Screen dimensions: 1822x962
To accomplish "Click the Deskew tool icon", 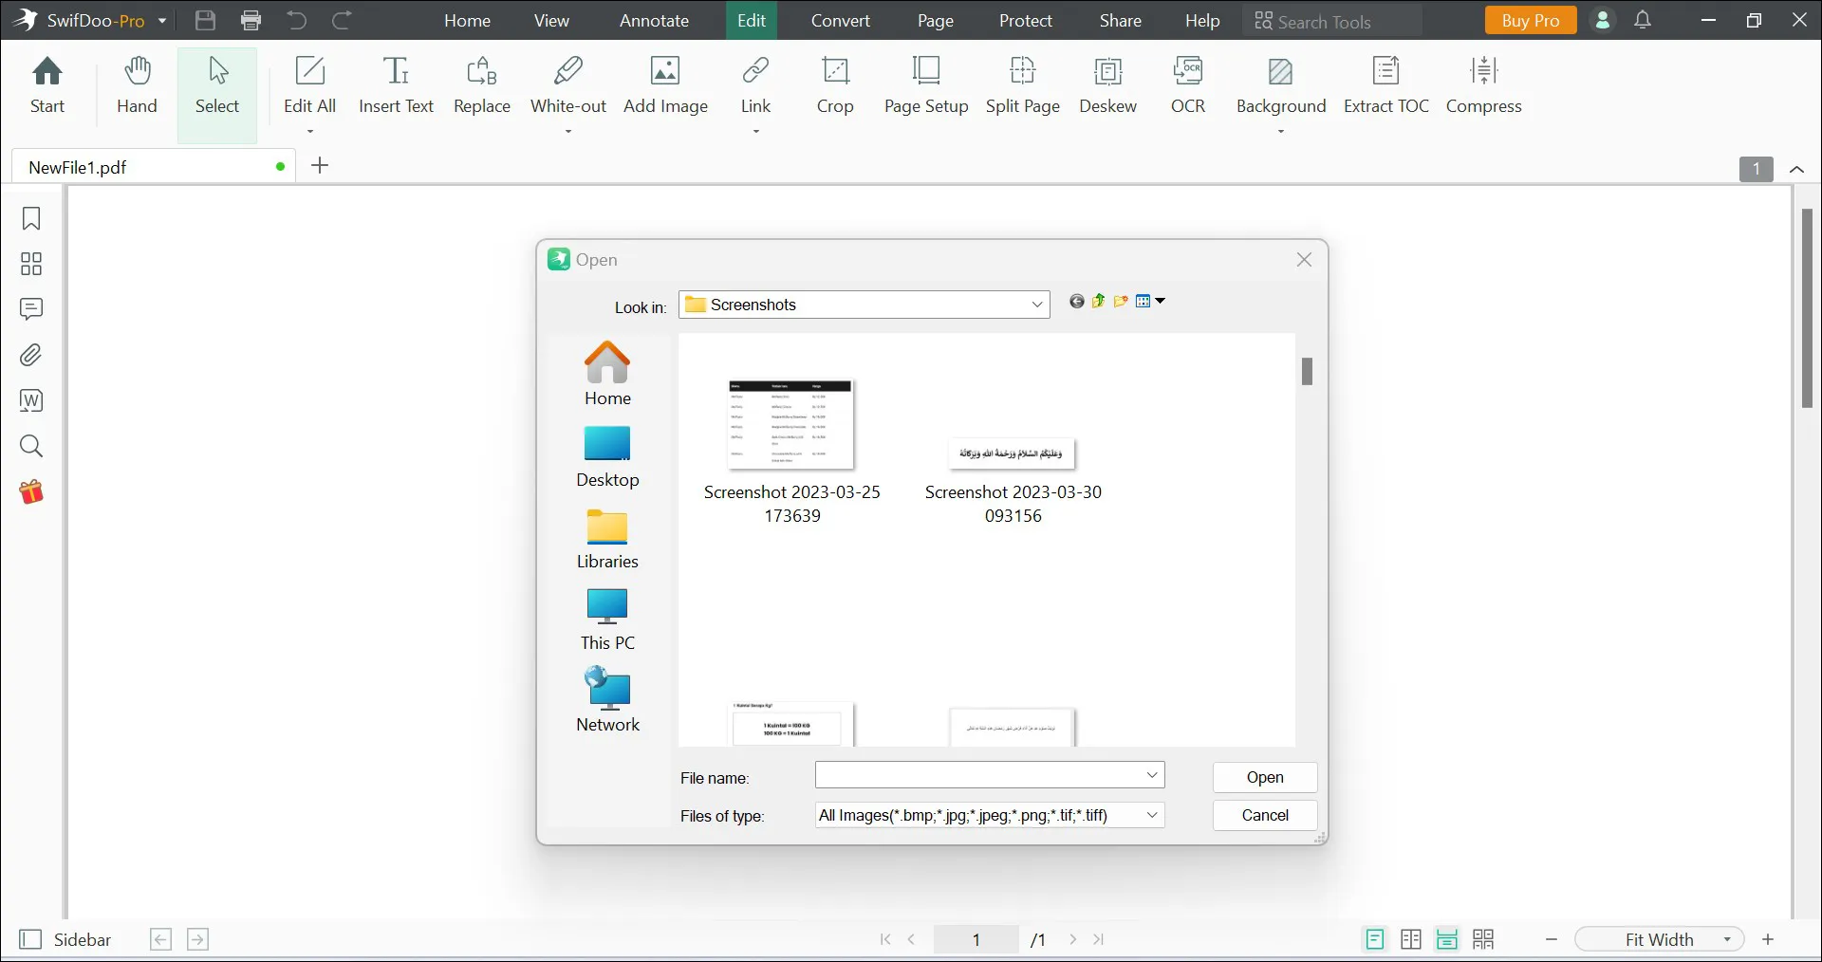I will (1107, 85).
